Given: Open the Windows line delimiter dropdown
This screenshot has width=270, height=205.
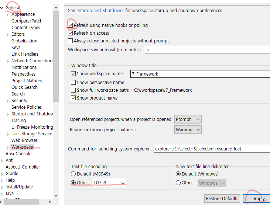Looking at the screenshot, I should tap(212, 183).
